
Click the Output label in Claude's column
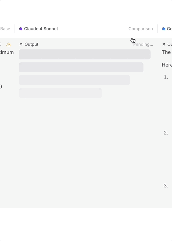click(31, 44)
